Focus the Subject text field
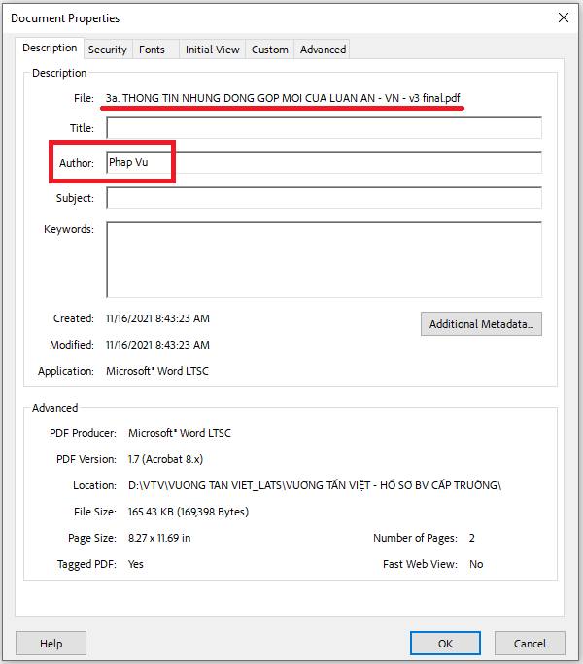 coord(324,198)
